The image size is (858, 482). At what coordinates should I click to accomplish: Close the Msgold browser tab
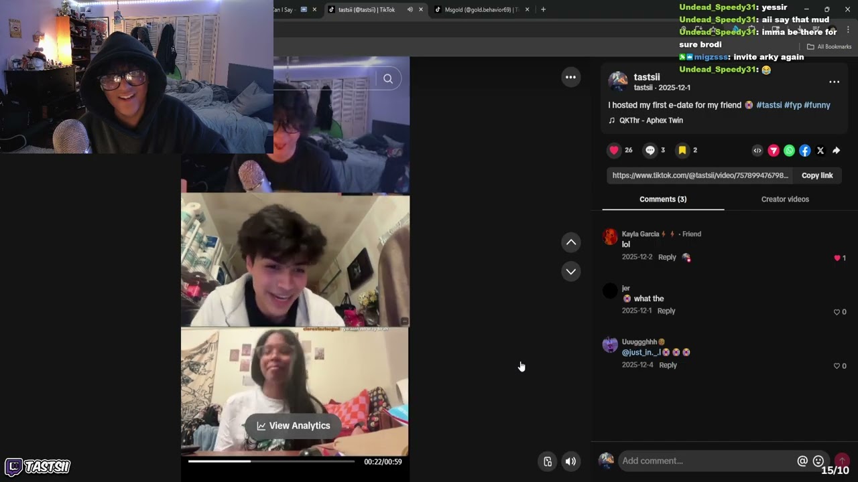point(527,9)
